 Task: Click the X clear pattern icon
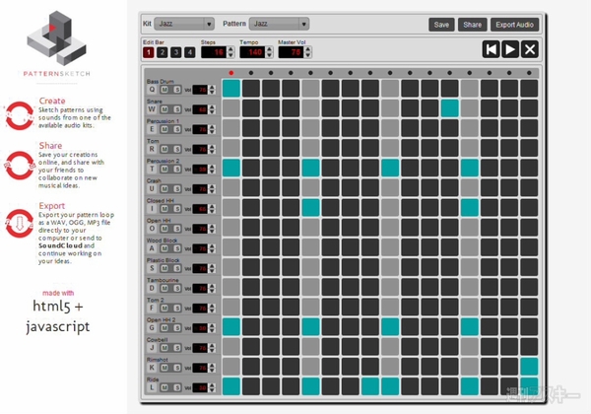pyautogui.click(x=530, y=49)
